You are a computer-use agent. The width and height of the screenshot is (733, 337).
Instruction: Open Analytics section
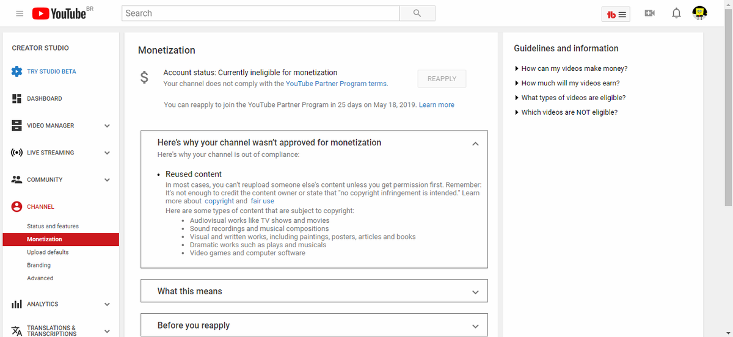[x=43, y=304]
